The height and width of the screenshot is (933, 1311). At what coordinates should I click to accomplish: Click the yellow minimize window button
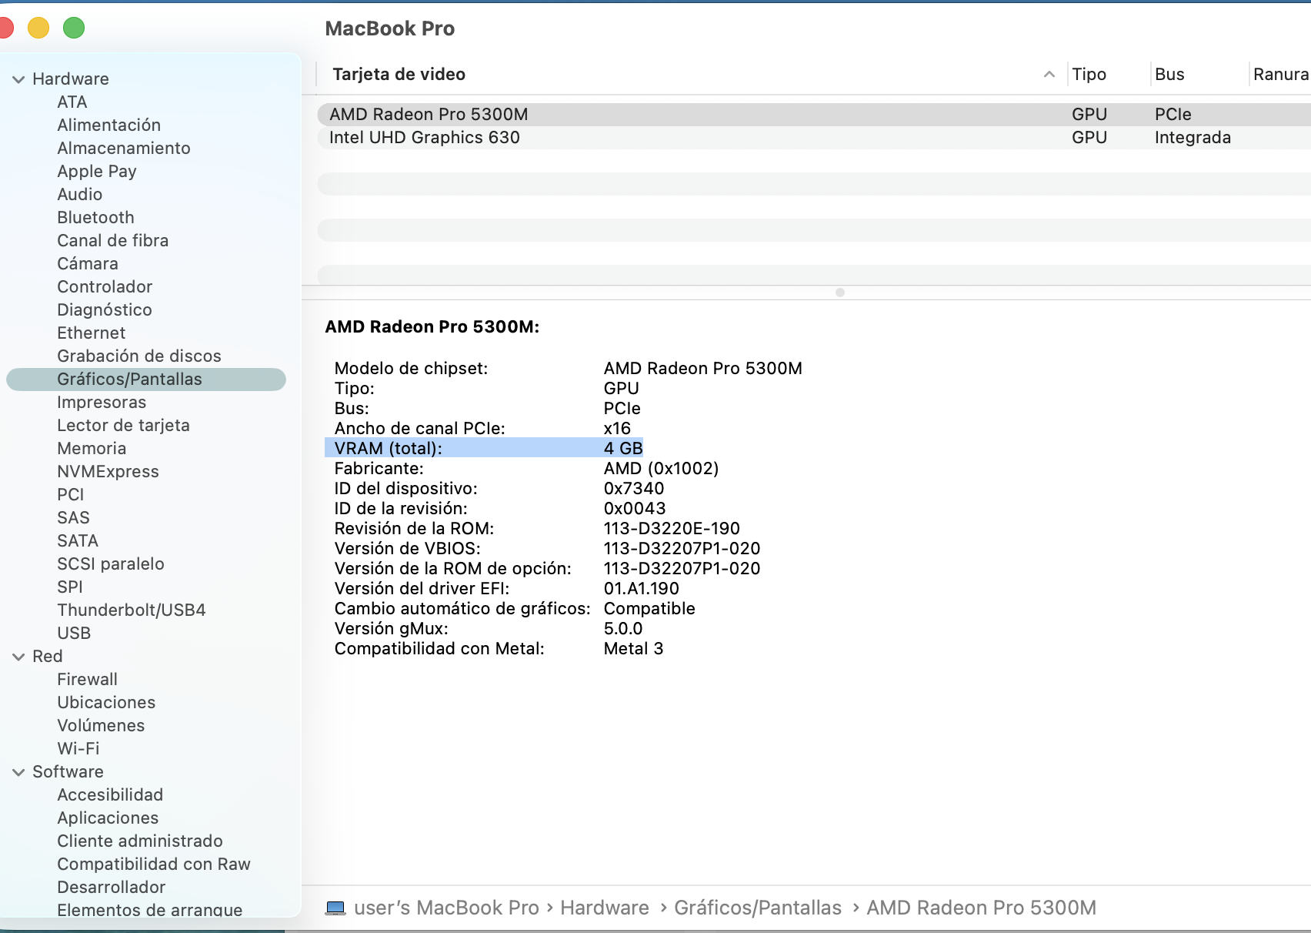[x=38, y=28]
